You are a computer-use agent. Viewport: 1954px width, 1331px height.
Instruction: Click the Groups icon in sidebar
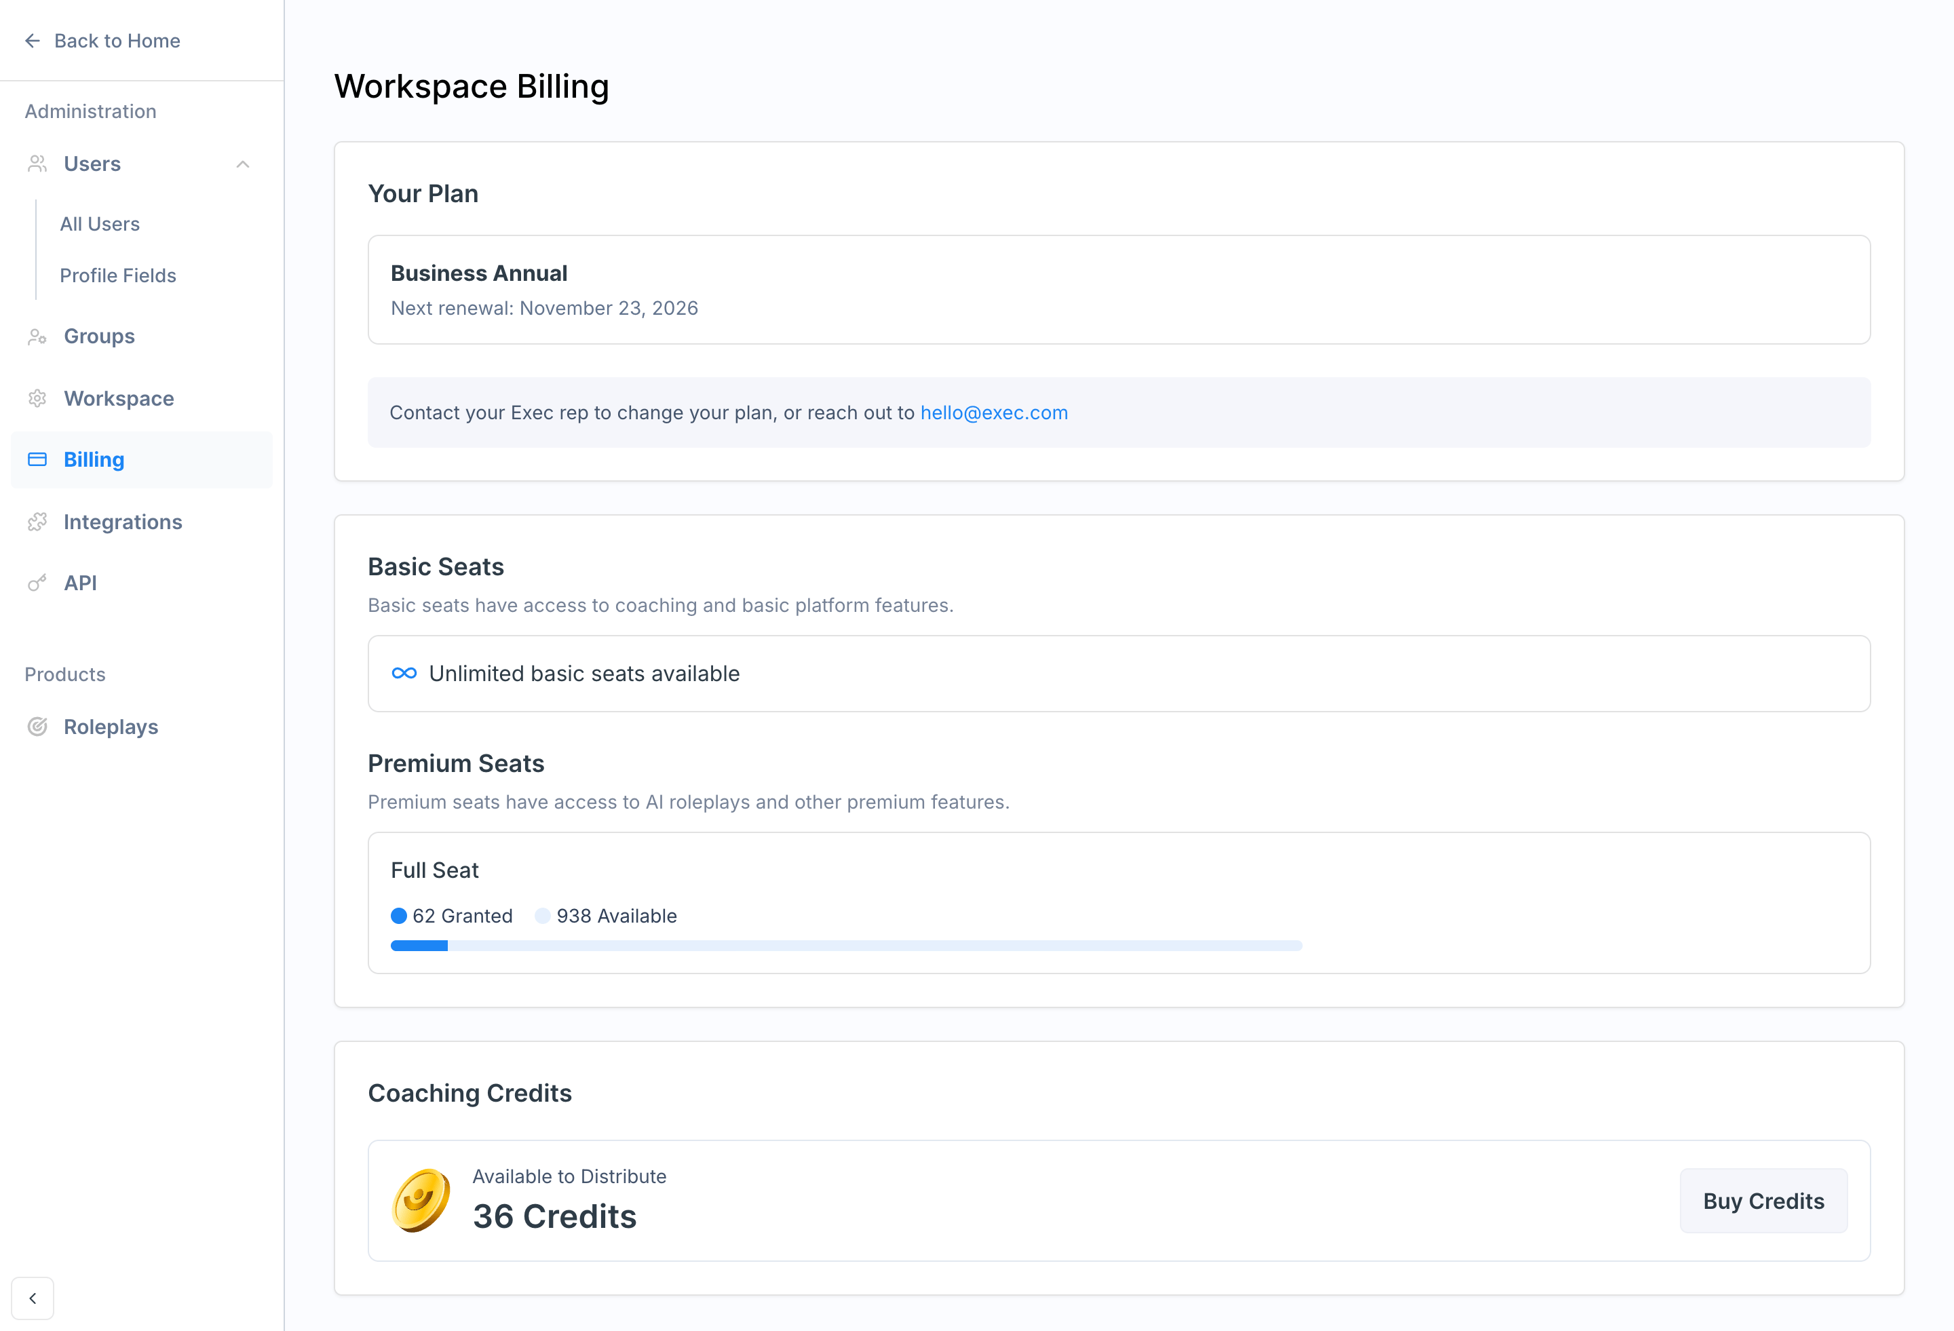(37, 336)
